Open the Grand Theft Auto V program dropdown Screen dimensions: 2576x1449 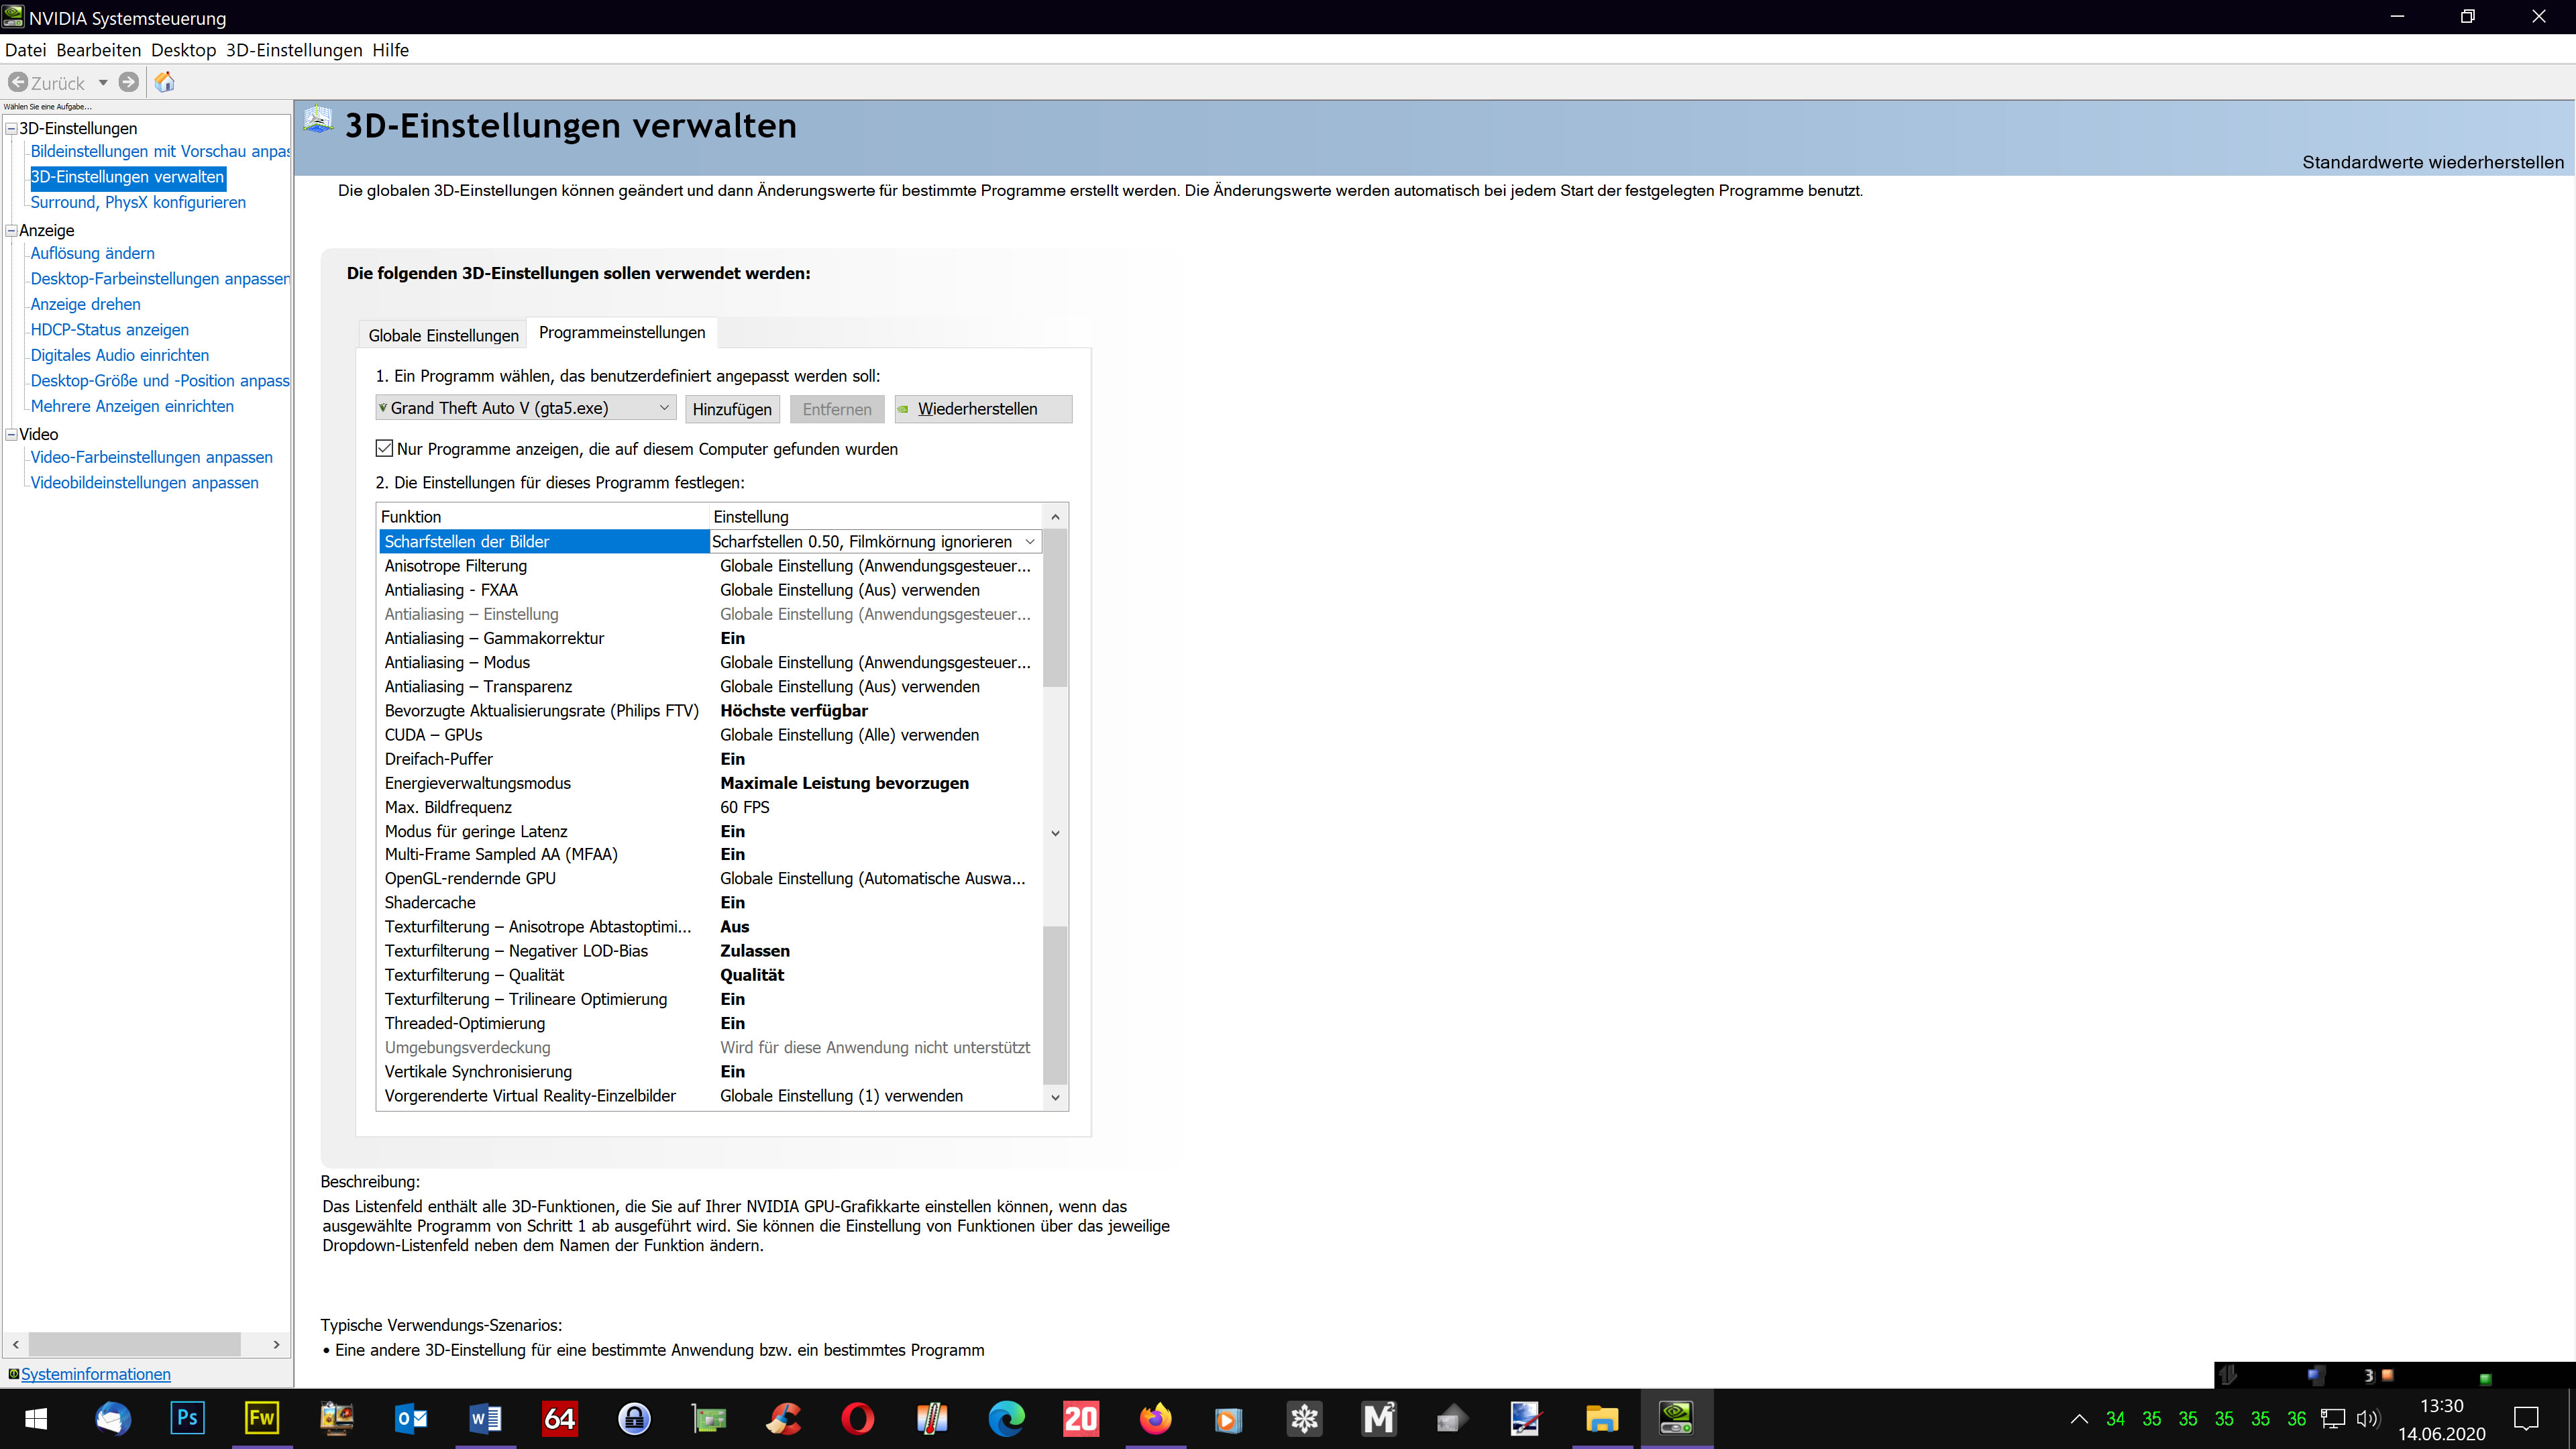[x=526, y=408]
